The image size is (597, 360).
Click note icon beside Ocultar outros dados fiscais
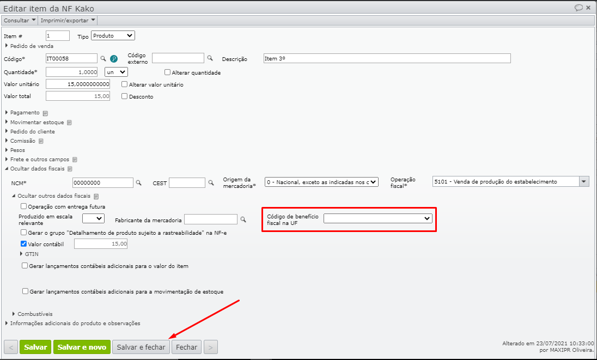pyautogui.click(x=96, y=197)
